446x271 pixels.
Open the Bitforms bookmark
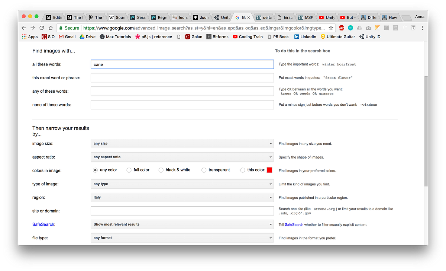coord(217,37)
